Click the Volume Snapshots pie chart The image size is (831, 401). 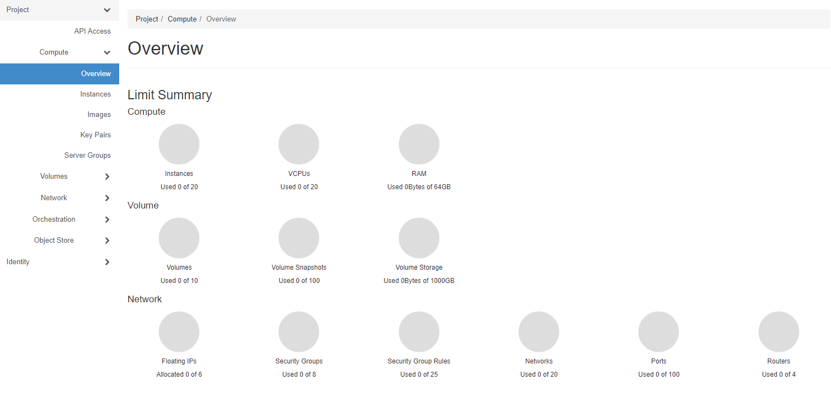coord(299,238)
